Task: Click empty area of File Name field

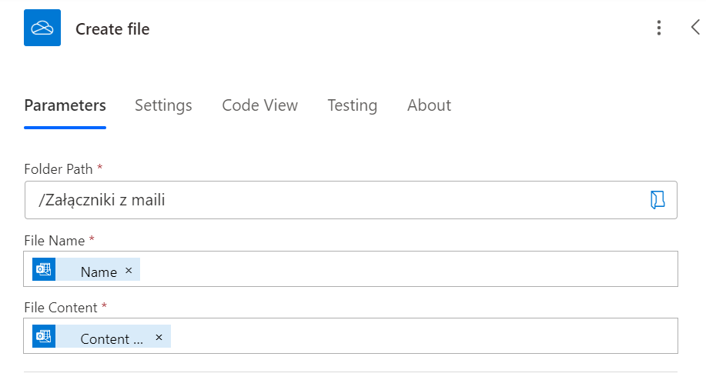Action: tap(408, 270)
